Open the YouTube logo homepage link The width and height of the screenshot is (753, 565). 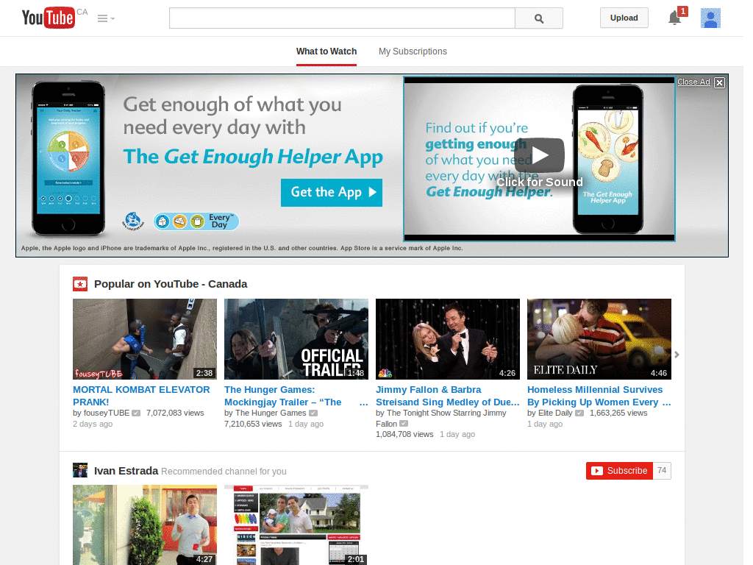[x=49, y=18]
